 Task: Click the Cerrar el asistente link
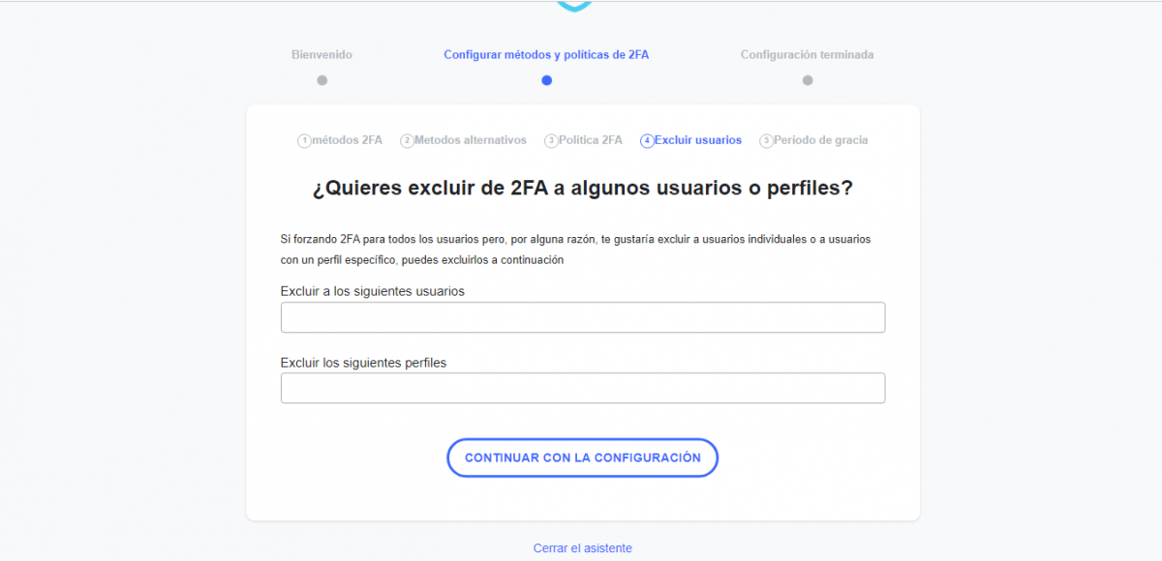582,548
